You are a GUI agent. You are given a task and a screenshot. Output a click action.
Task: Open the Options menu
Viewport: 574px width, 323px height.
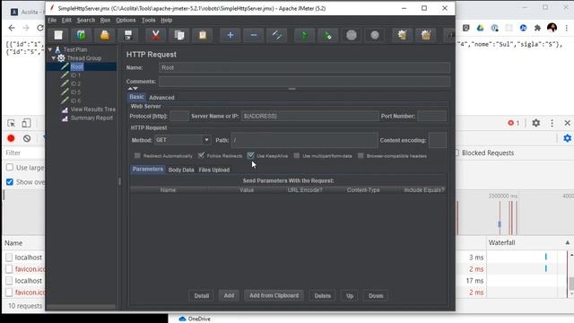(x=126, y=20)
